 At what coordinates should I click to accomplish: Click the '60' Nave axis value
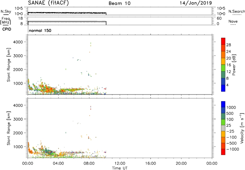coord(219,18)
